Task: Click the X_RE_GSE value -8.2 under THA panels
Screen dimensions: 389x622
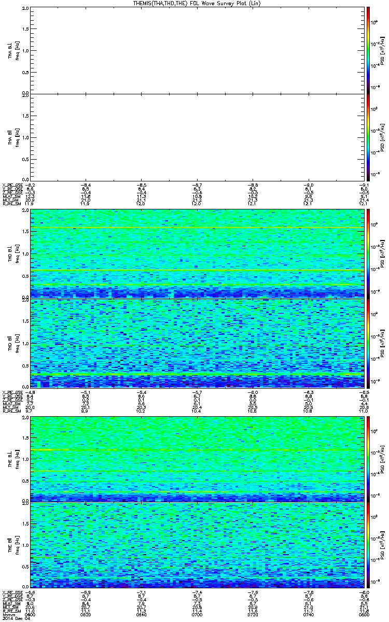Action: coord(31,184)
